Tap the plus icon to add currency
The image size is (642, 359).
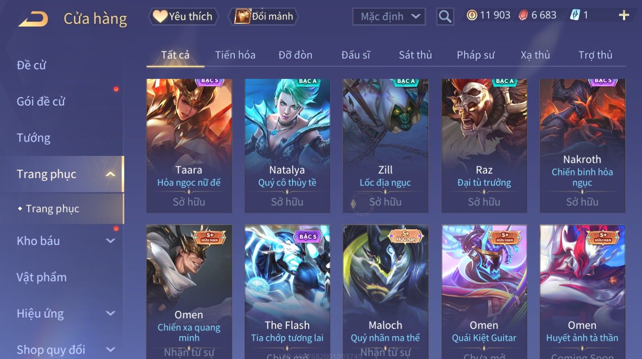coord(624,16)
